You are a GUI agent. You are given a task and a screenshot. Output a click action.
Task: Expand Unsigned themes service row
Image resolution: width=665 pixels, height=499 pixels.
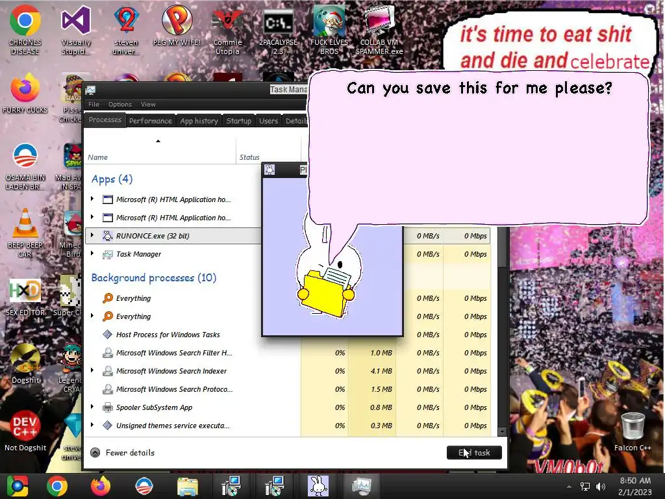tap(92, 425)
